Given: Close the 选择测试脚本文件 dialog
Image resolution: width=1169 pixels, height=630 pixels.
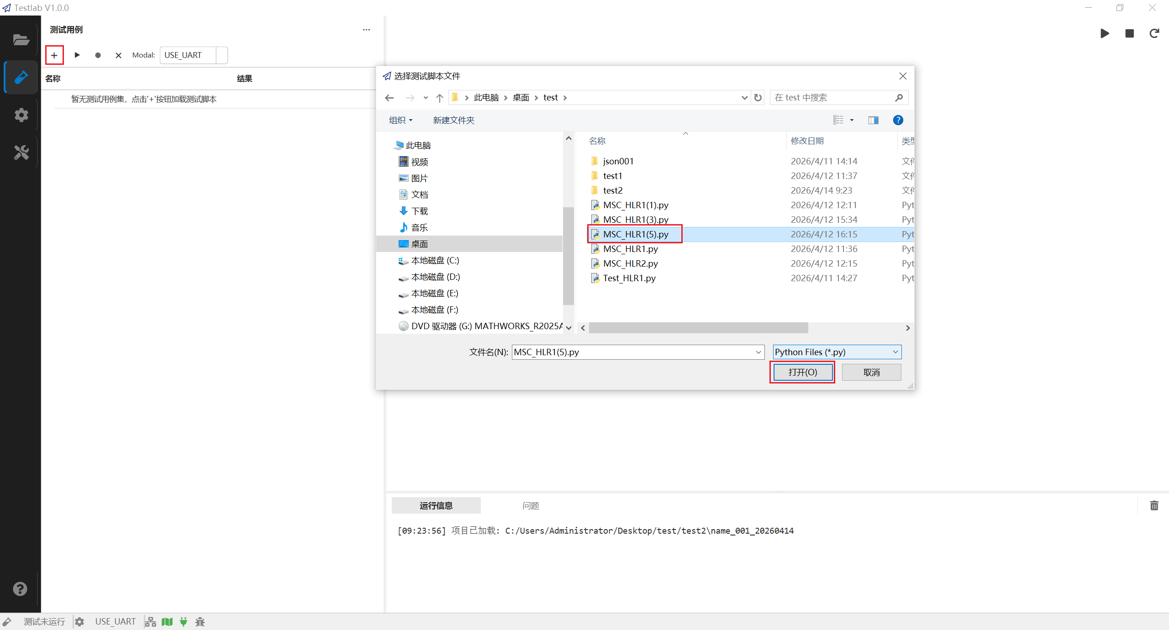Looking at the screenshot, I should tap(903, 76).
